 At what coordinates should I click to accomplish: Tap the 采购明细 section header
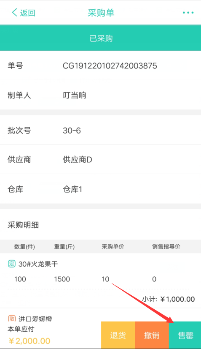[23, 225]
